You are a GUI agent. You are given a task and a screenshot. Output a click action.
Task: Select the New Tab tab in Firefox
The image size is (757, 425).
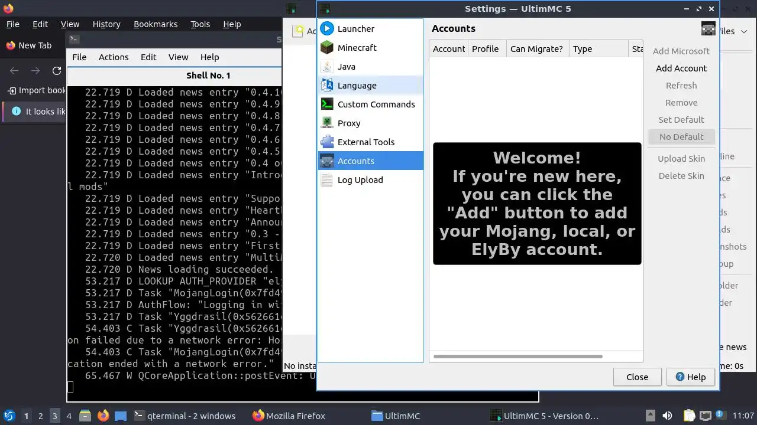[33, 45]
